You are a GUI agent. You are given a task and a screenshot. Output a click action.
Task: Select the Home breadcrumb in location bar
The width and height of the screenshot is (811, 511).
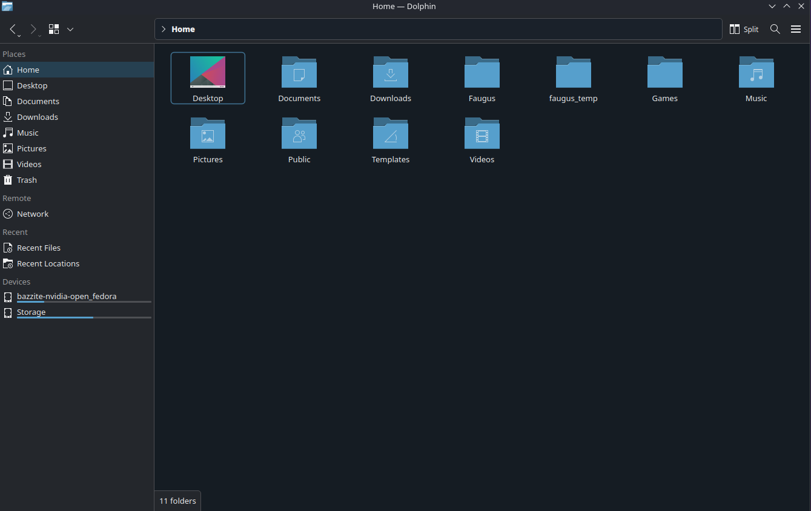point(183,29)
